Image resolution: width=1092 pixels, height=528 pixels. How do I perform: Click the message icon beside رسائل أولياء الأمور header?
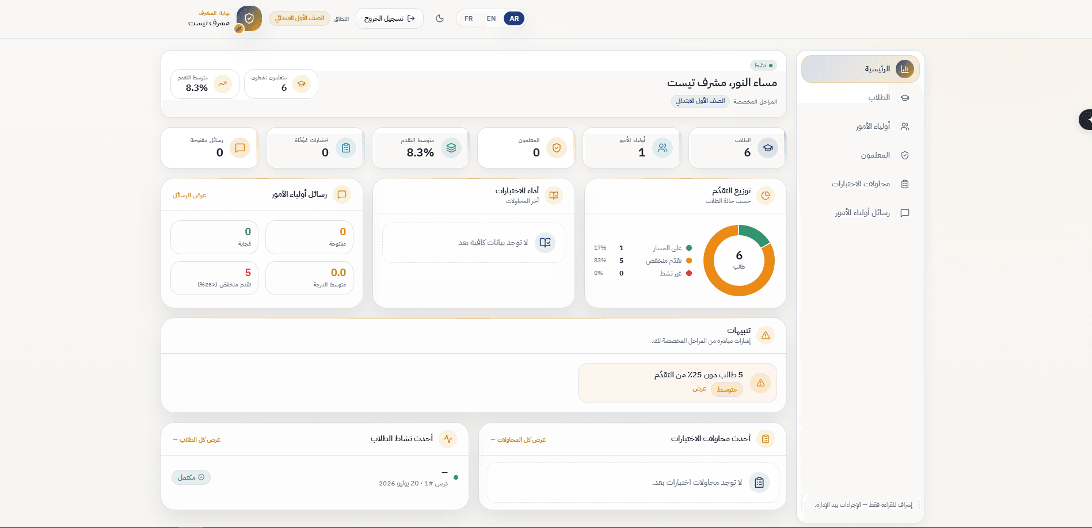coord(342,194)
